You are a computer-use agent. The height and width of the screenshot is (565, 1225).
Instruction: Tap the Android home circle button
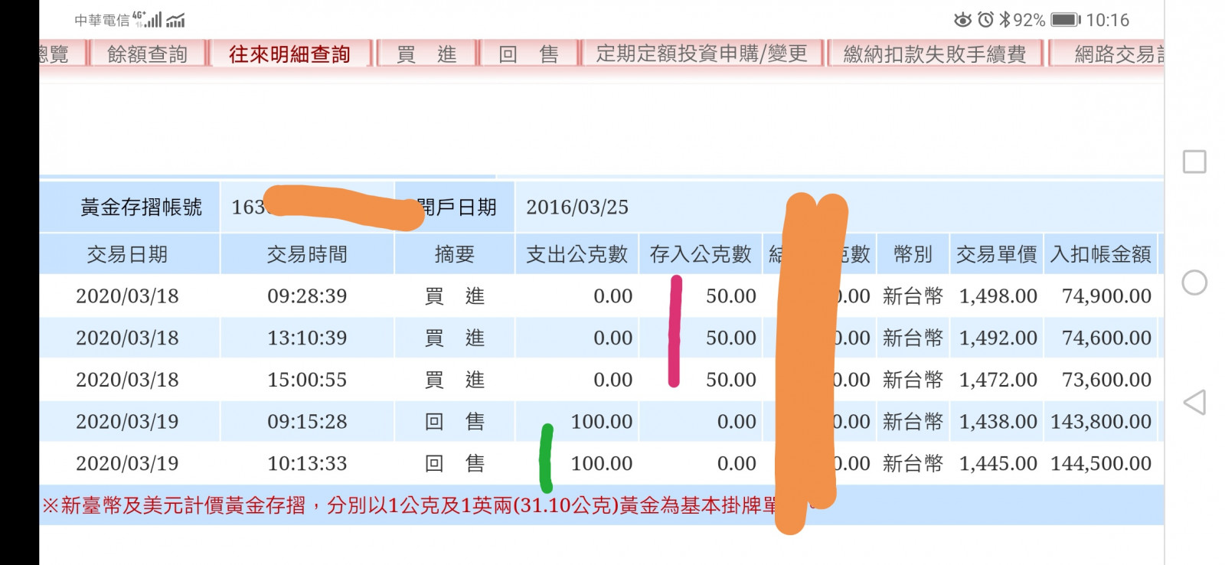point(1194,282)
